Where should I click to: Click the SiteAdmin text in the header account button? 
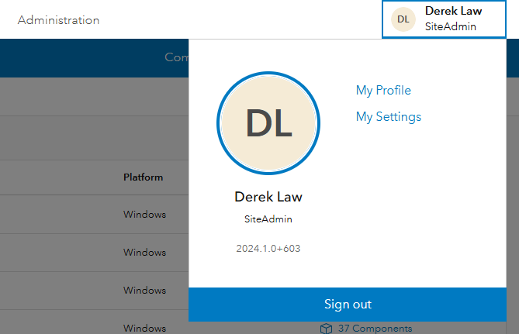click(x=450, y=26)
